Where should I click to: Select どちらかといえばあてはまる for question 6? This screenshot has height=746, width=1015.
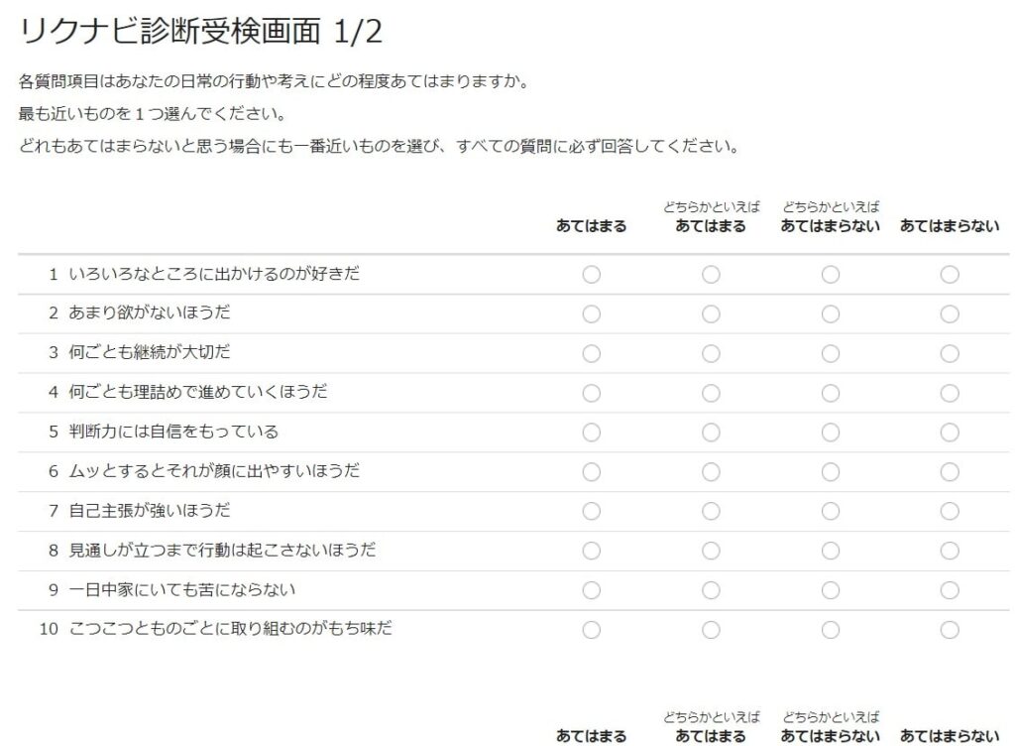[711, 472]
